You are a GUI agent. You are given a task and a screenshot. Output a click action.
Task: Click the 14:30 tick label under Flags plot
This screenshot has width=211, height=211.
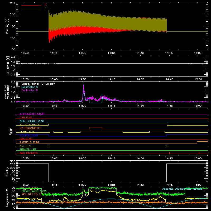pos(140,159)
